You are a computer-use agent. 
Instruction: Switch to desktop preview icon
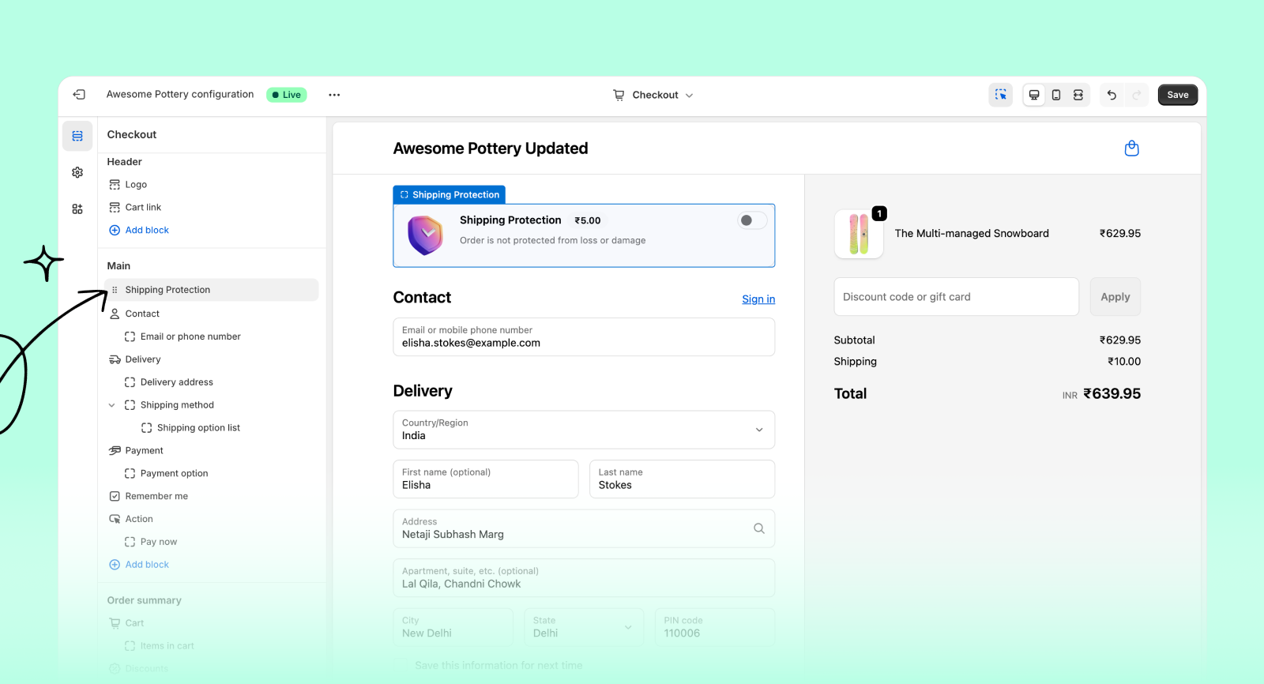1033,95
